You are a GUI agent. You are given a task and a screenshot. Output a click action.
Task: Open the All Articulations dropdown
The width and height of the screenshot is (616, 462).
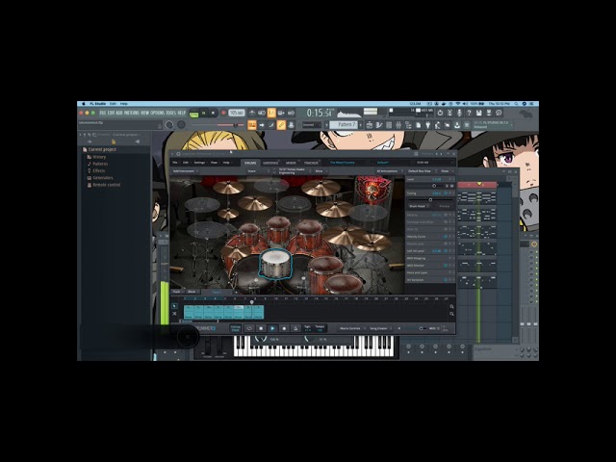coord(389,171)
